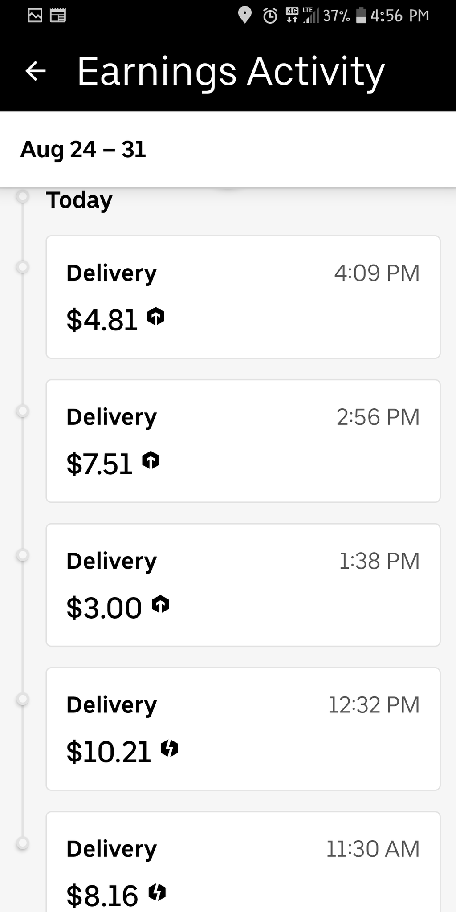Viewport: 456px width, 912px height.
Task: Open the 2:56 PM delivery card
Action: pyautogui.click(x=243, y=441)
